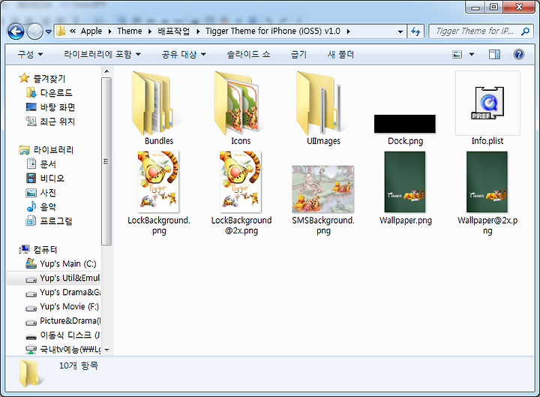The width and height of the screenshot is (540, 397).
Task: Select the UIImages folder
Action: coord(323,108)
